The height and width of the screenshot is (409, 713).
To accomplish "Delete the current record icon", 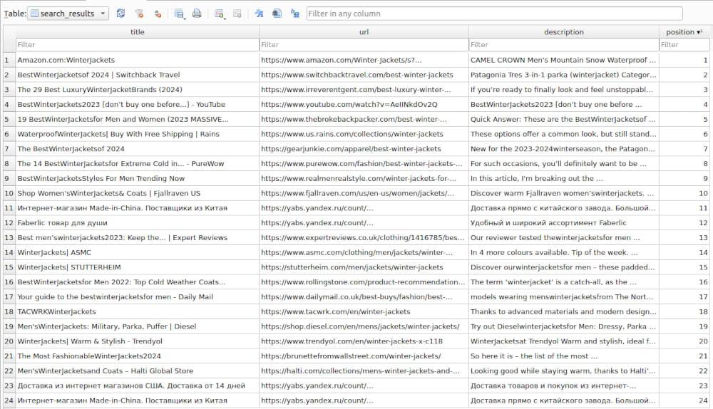I will pyautogui.click(x=237, y=14).
